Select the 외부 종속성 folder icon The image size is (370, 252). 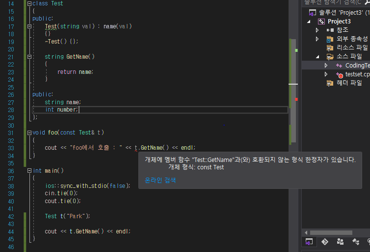tap(330, 39)
